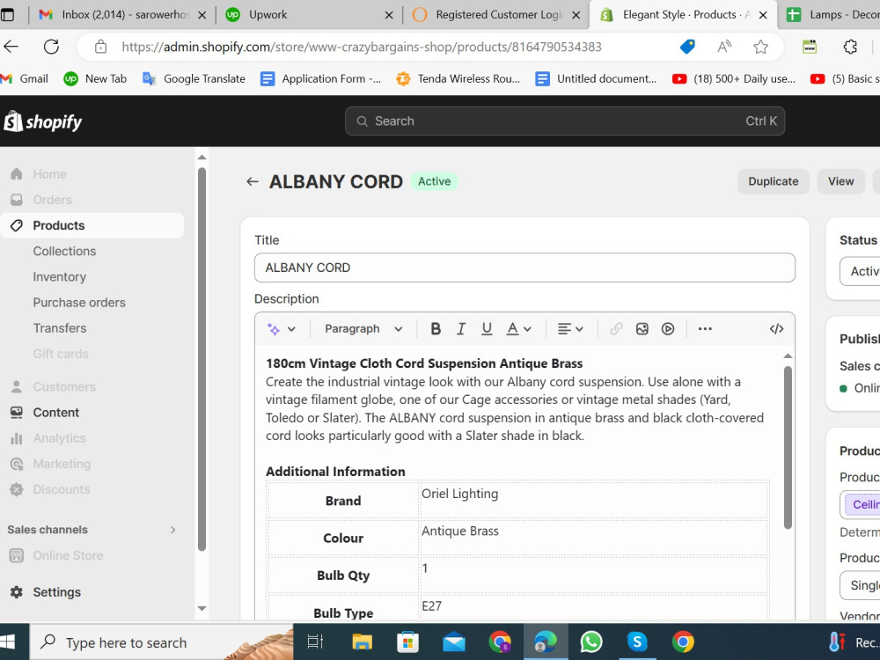Screen dimensions: 880x660
Task: Click the favorites star icon
Action: click(x=760, y=47)
